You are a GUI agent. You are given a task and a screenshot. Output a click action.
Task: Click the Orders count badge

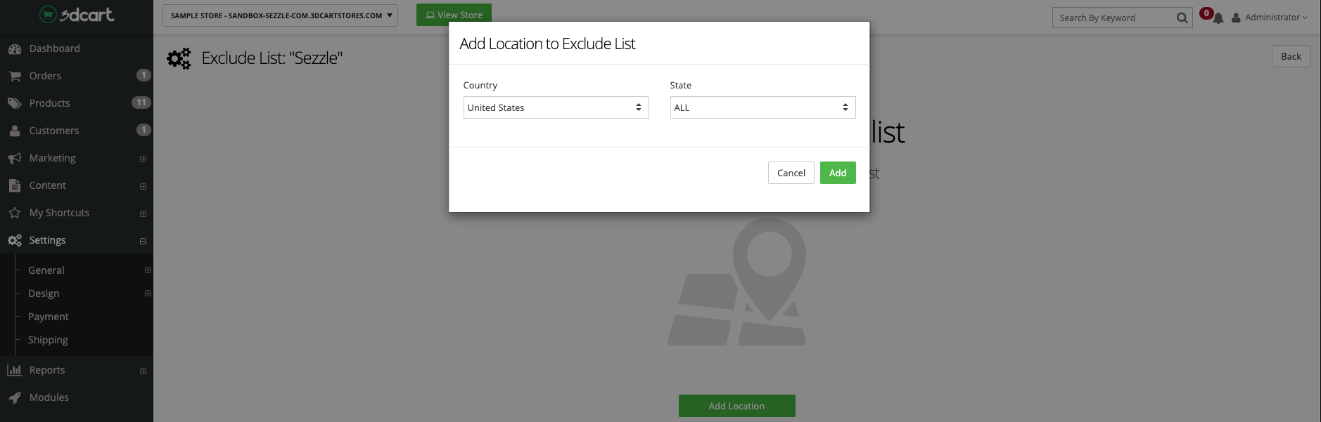(143, 75)
